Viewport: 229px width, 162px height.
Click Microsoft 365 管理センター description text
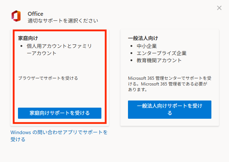[x=170, y=84]
